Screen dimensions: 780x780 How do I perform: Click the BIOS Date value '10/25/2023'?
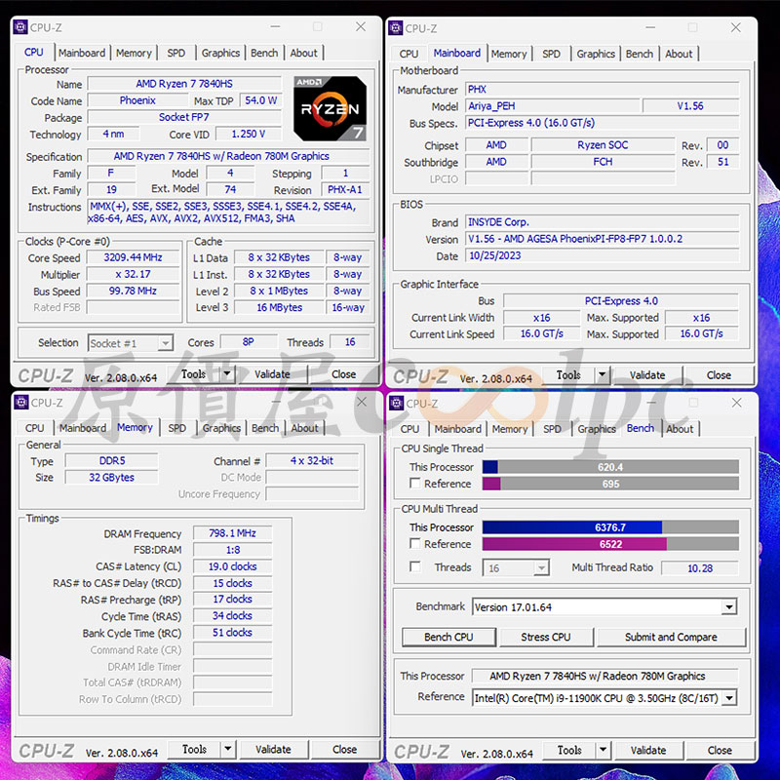602,255
